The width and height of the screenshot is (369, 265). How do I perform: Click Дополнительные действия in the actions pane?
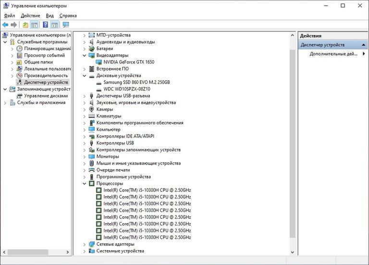(333, 54)
